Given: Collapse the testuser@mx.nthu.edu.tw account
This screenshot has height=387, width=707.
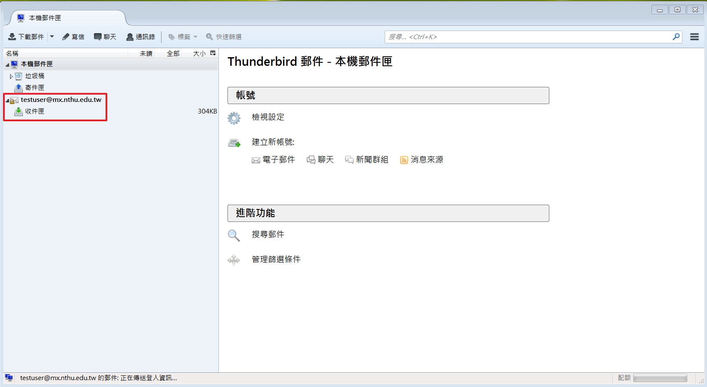Looking at the screenshot, I should point(7,100).
